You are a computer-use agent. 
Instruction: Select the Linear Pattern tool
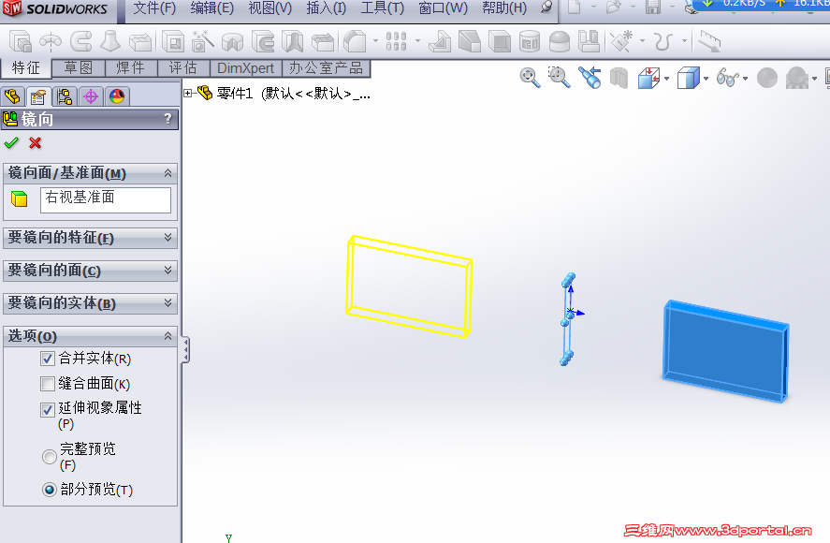pyautogui.click(x=396, y=41)
